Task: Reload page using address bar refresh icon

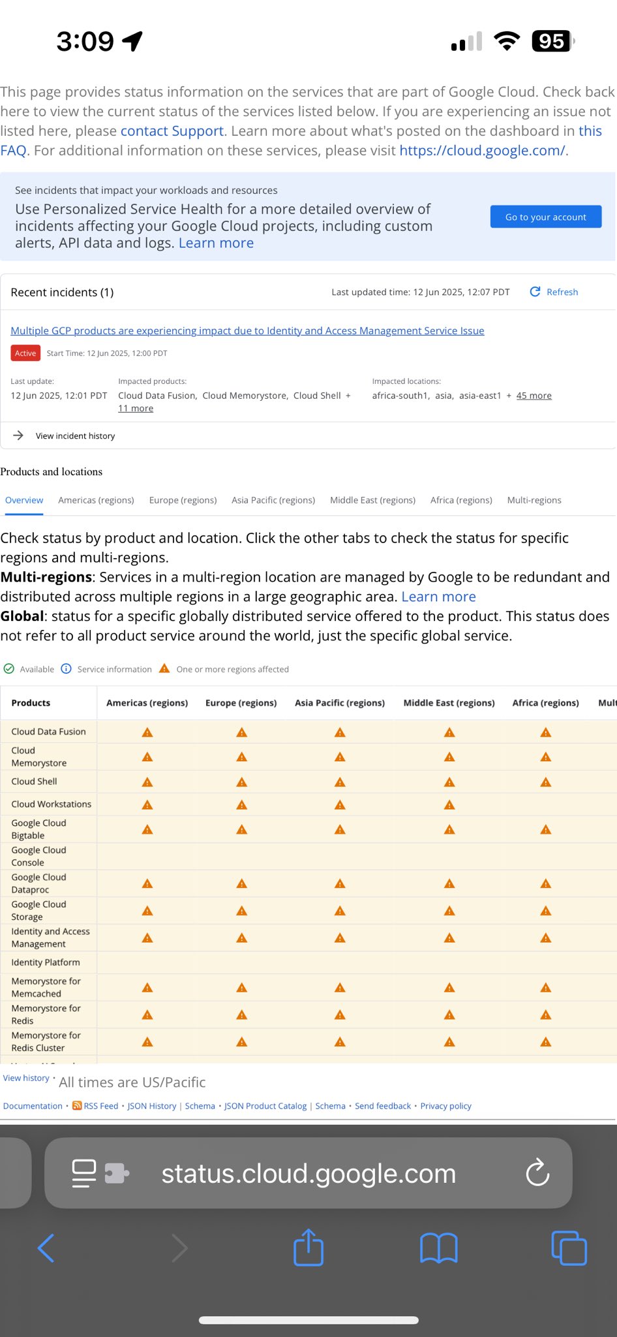Action: pyautogui.click(x=537, y=1173)
